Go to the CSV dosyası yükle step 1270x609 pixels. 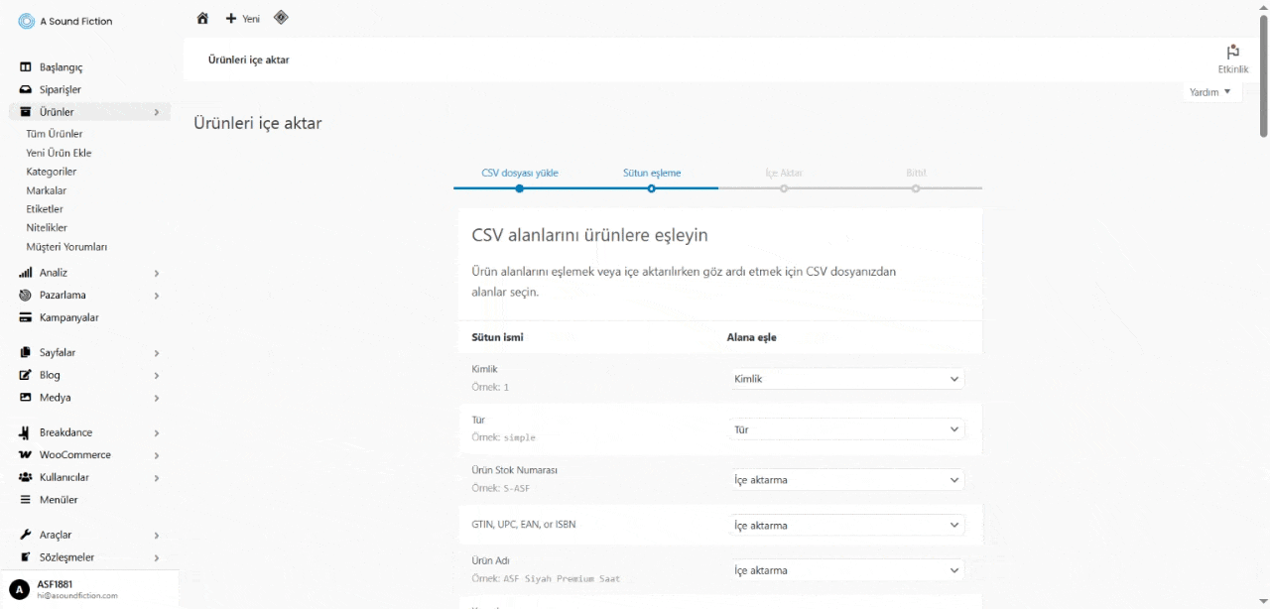point(520,174)
